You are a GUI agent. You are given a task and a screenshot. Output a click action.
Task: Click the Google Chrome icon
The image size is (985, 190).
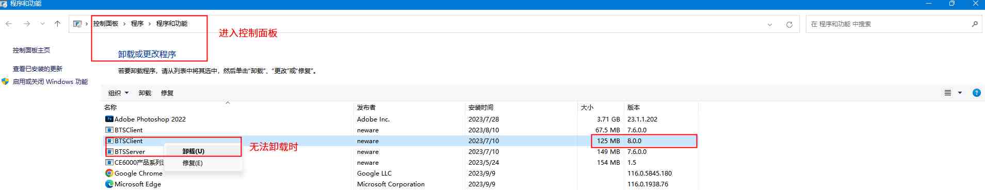[109, 173]
